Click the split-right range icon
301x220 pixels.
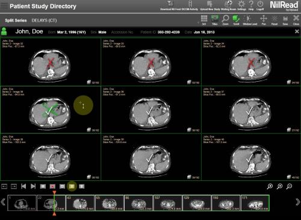pos(14,186)
